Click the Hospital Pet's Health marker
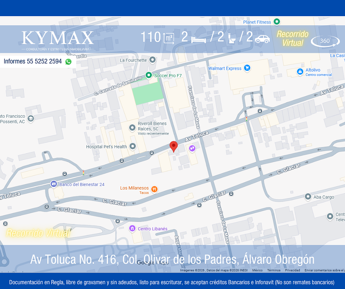 pos(132,147)
